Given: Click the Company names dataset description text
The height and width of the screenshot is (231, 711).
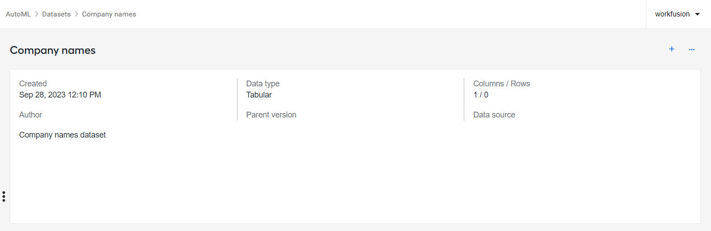Looking at the screenshot, I should pyautogui.click(x=62, y=135).
